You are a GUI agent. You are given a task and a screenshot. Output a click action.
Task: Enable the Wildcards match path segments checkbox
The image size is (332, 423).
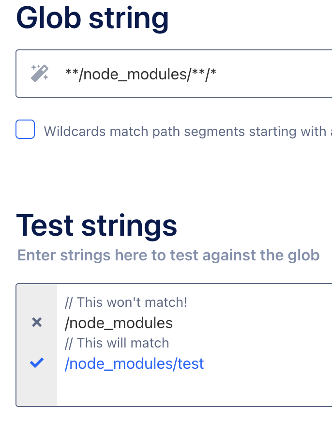coord(25,130)
